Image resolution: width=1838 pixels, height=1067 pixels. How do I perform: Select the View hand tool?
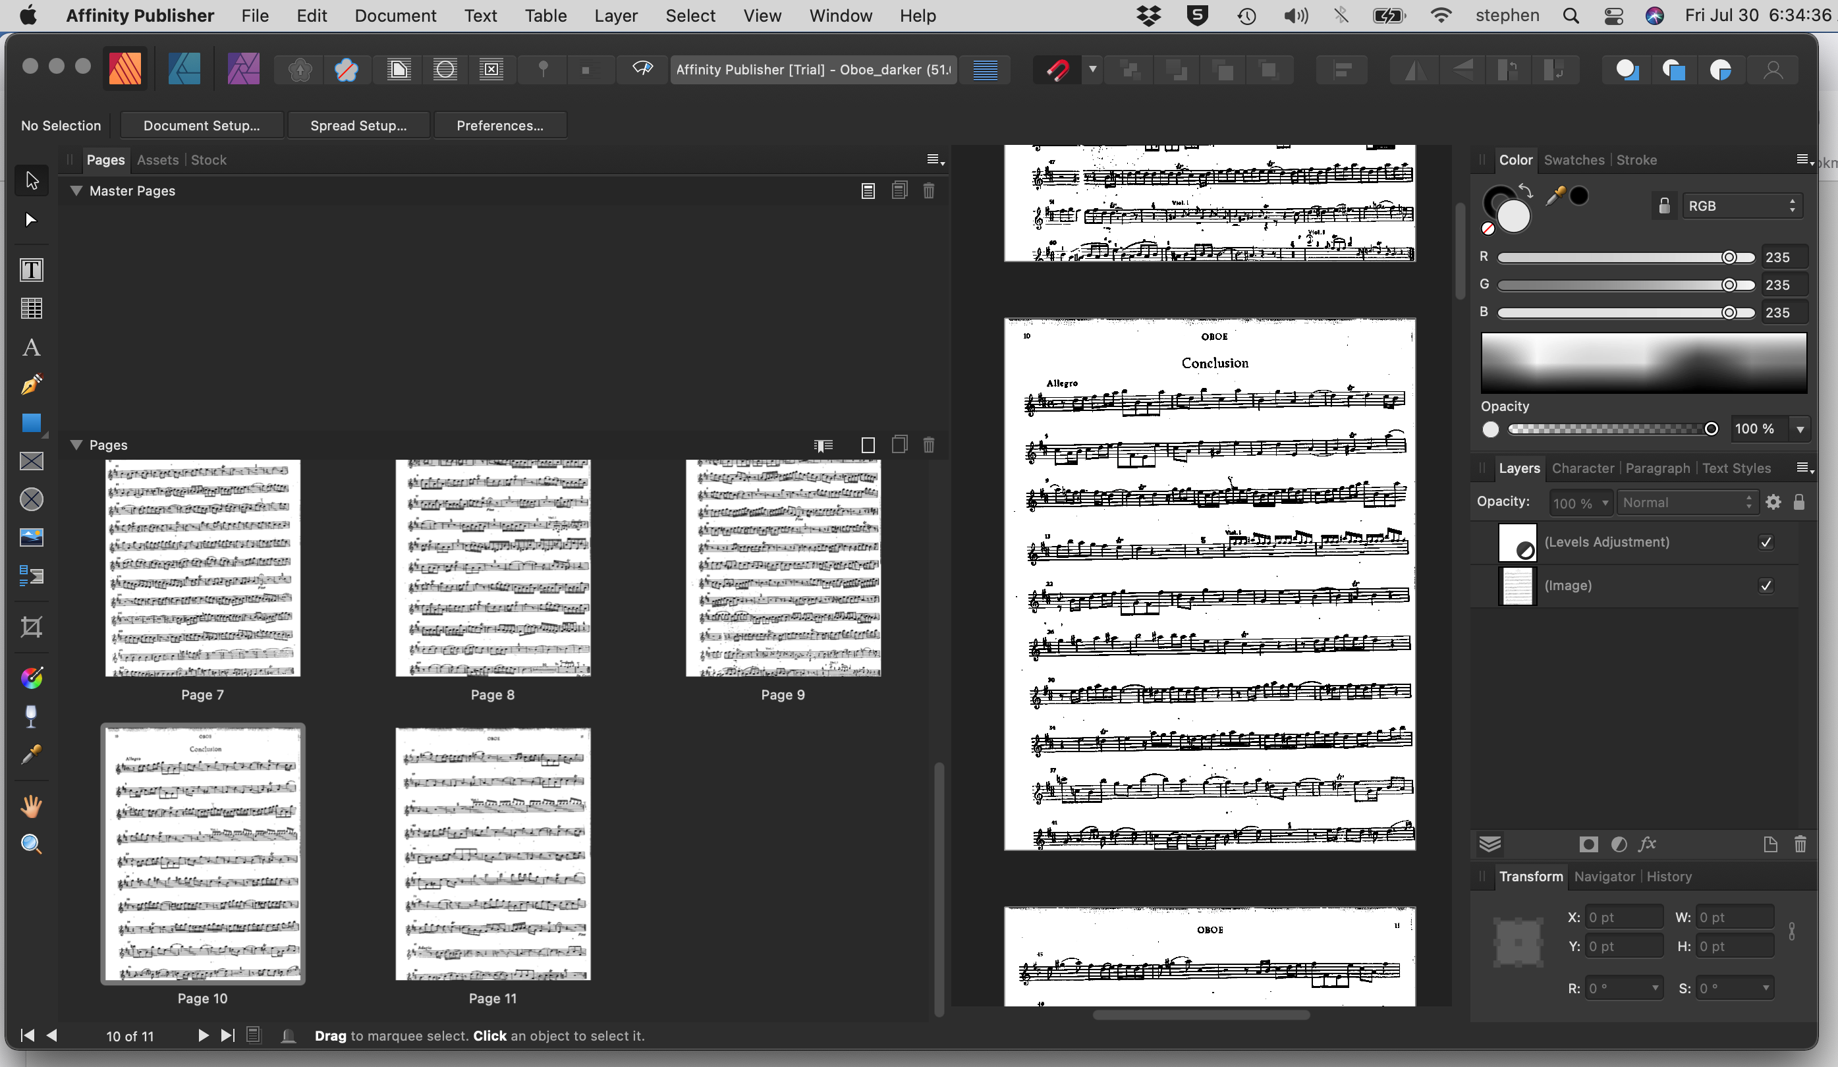coord(32,806)
